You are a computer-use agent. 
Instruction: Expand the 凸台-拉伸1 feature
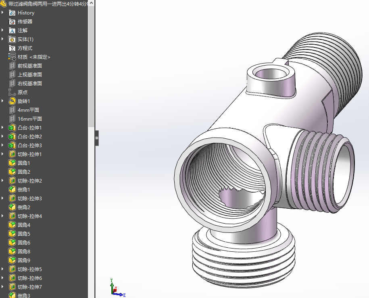pos(2,127)
